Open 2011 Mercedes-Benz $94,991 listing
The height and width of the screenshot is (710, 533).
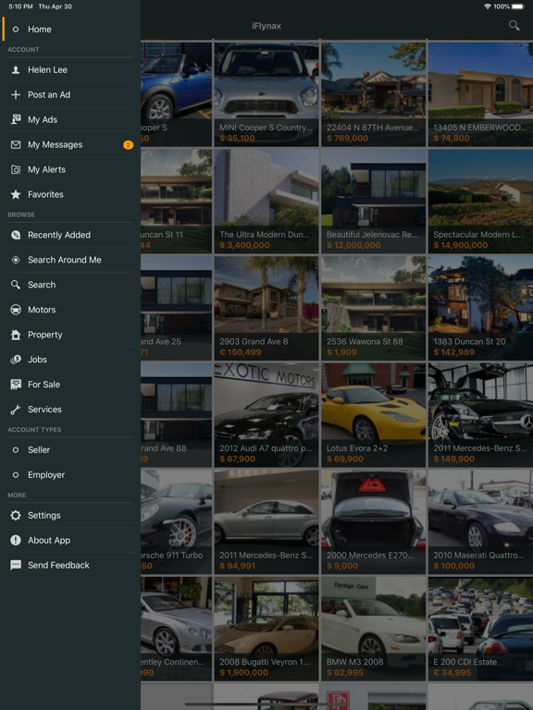[x=266, y=521]
